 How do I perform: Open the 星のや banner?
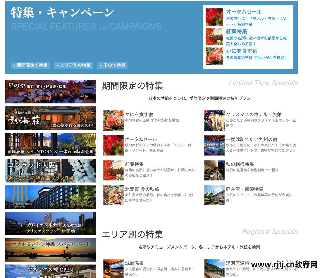(x=51, y=92)
